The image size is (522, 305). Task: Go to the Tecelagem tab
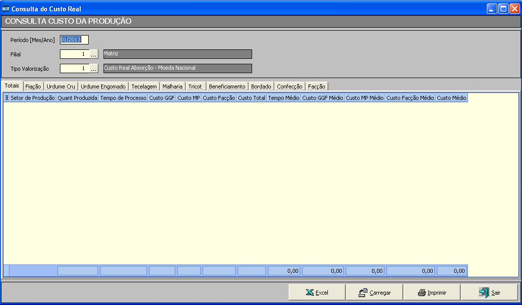(x=144, y=87)
